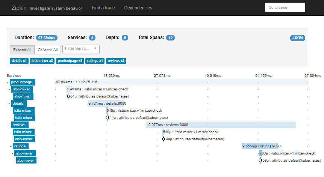Click the Go to trace input field
This screenshot has width=324, height=177.
[x=285, y=7]
